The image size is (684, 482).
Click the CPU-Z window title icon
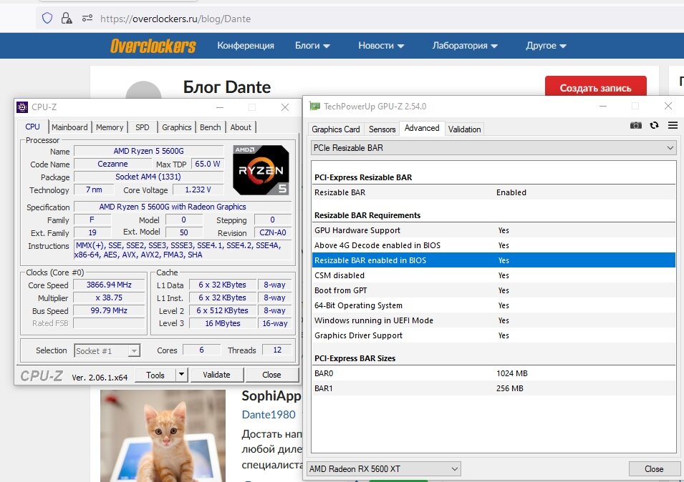pyautogui.click(x=22, y=107)
